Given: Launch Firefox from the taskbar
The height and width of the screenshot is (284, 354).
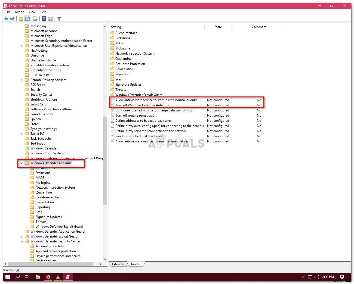Looking at the screenshot, I should click(x=48, y=277).
